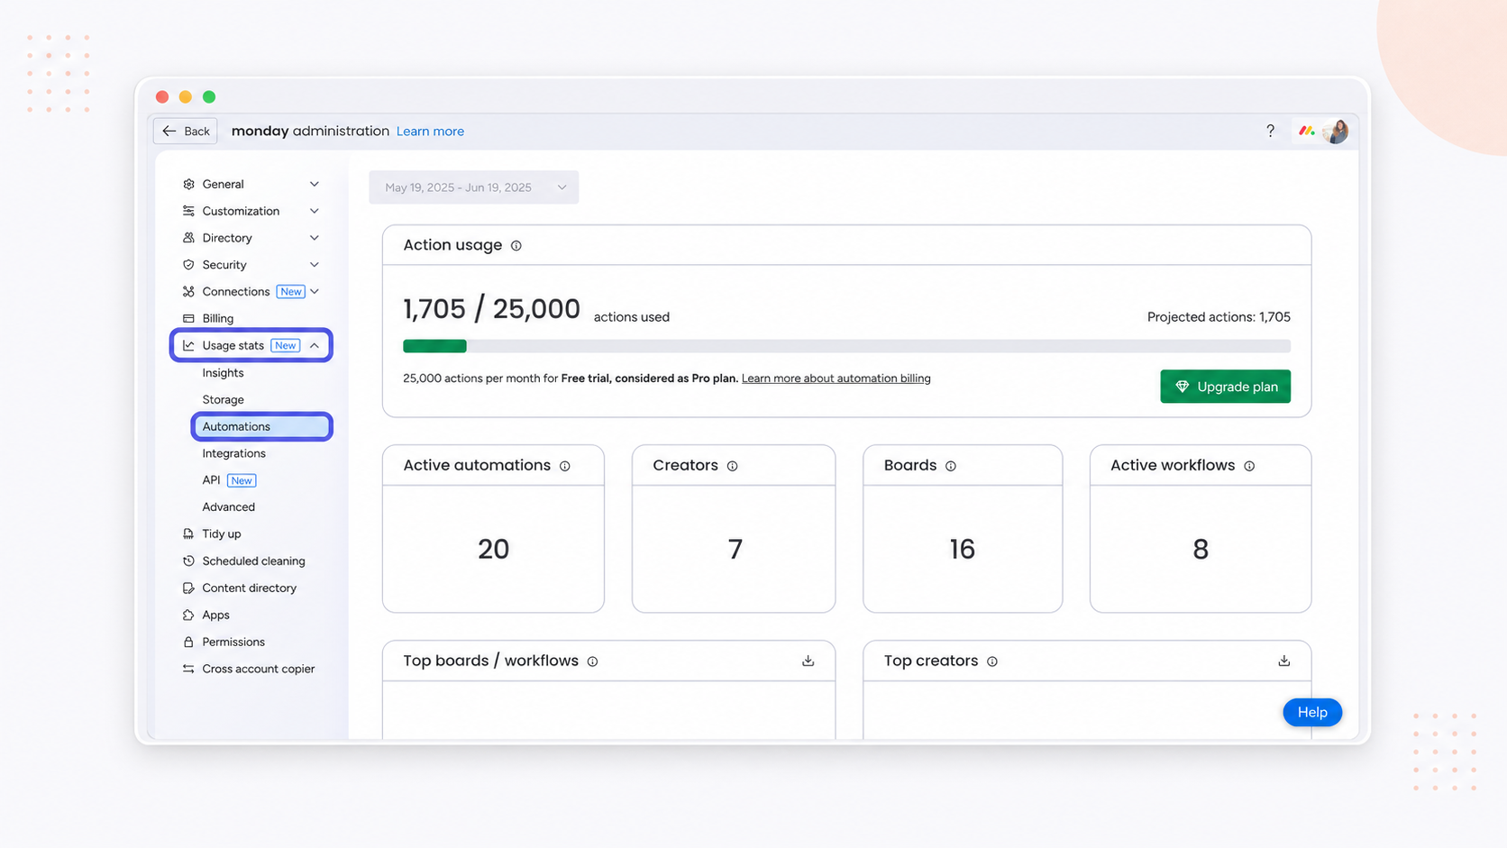Click the Upgrade plan button

click(1225, 387)
